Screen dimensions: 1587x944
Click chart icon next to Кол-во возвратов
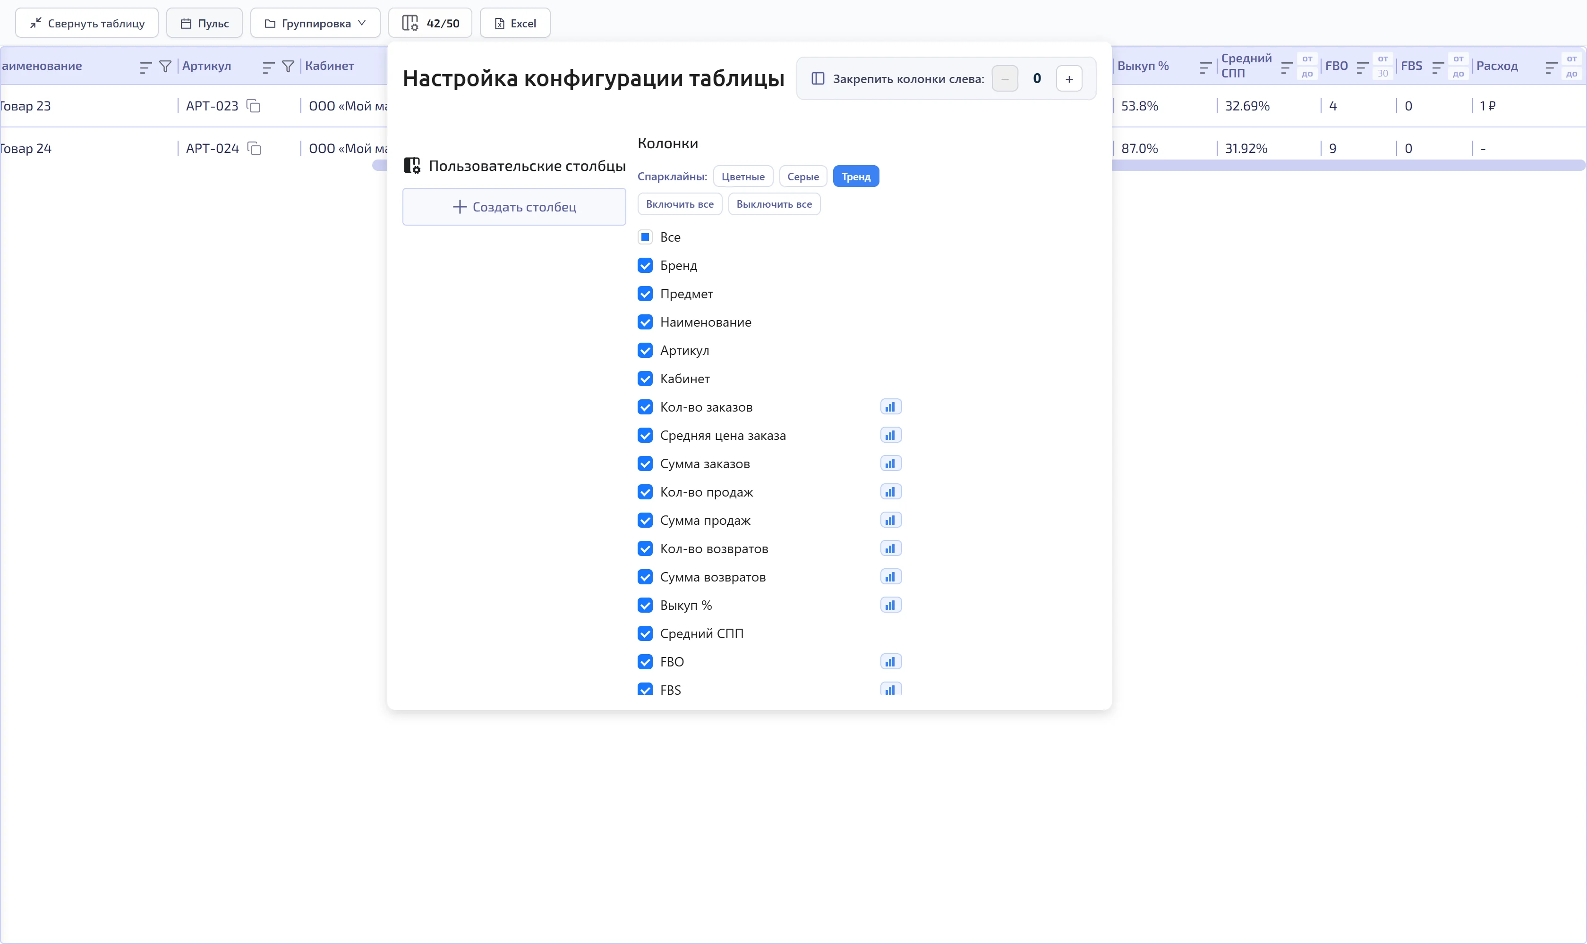click(x=891, y=548)
